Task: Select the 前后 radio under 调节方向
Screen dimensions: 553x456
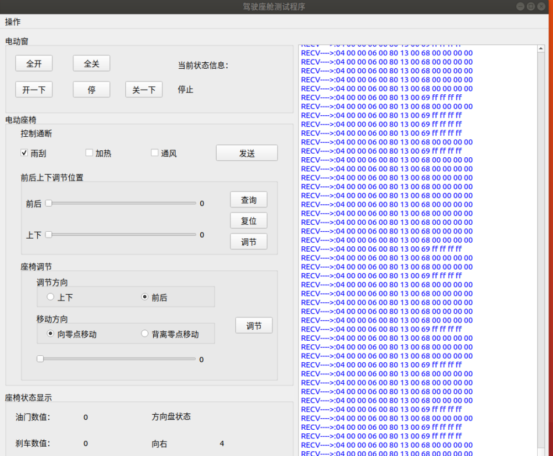Action: [x=145, y=297]
